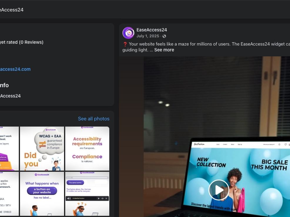The image size is (290, 217).
Task: Click the laptop video preview image
Action: (217, 137)
